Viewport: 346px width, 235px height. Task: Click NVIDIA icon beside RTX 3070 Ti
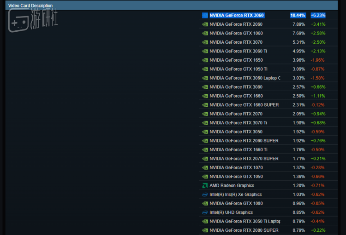point(205,123)
